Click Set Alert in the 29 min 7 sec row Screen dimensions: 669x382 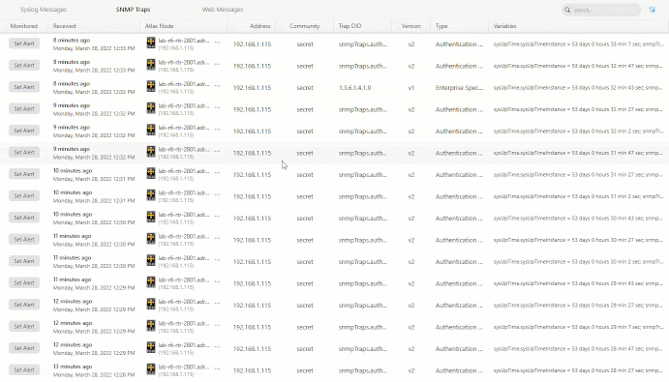pyautogui.click(x=24, y=326)
